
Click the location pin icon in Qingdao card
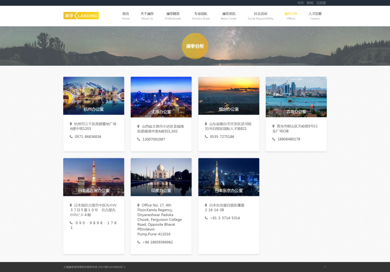(273, 126)
